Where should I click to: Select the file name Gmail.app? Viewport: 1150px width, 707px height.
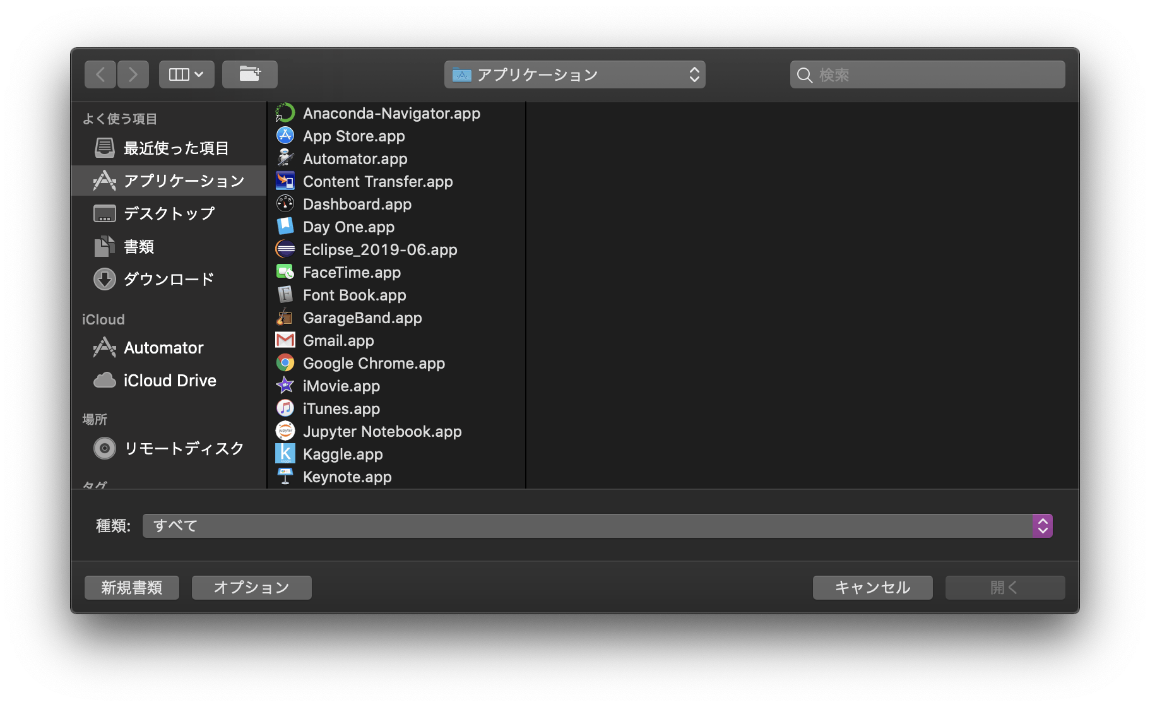(338, 341)
